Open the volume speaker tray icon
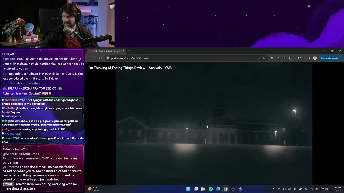The image size is (344, 193). [326, 189]
